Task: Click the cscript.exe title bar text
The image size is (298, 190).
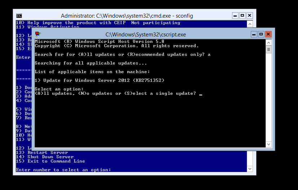Action: (146, 35)
